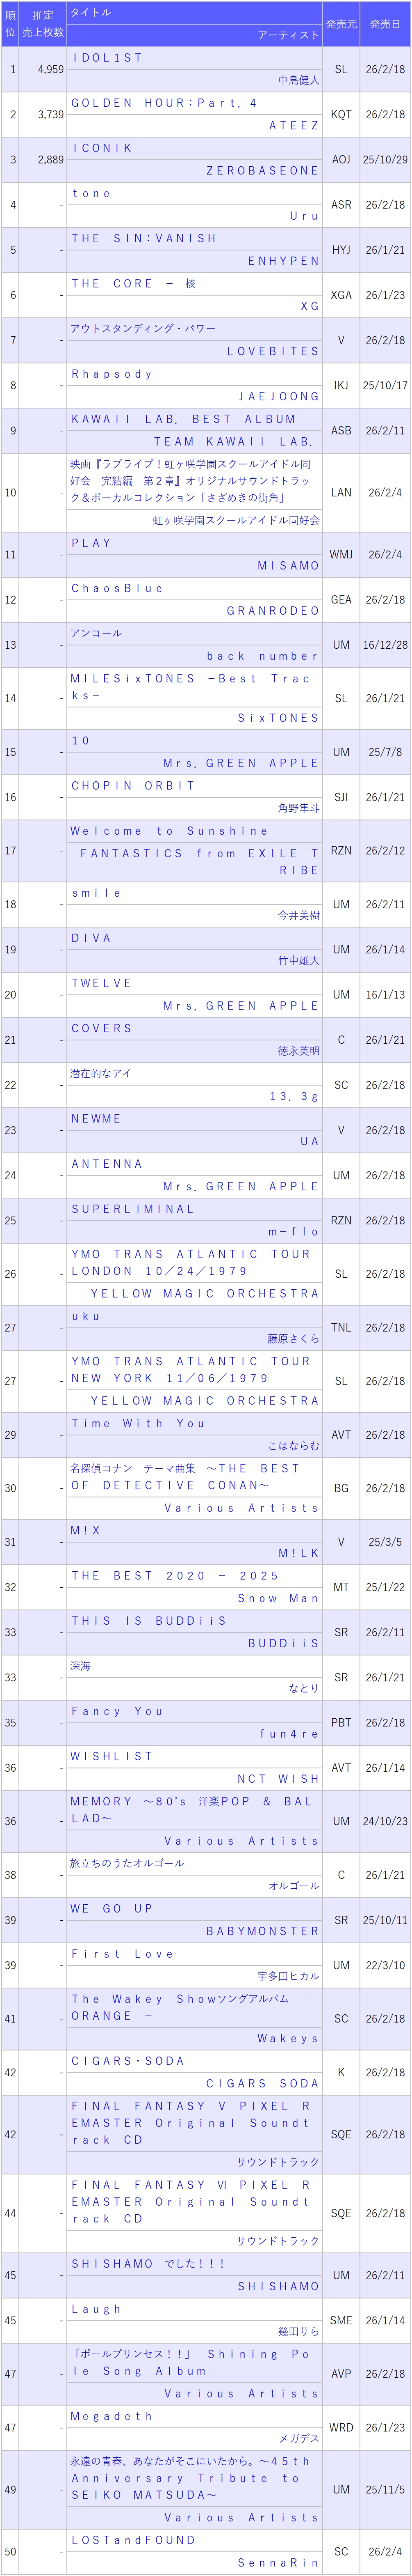Viewport: 412px width, 2576px height.
Task: Select artist name '中島健人'
Action: [x=298, y=80]
